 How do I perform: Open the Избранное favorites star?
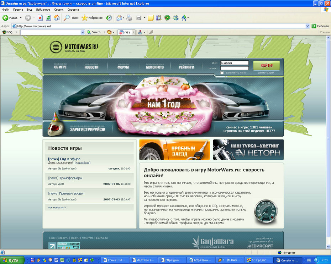point(92,18)
